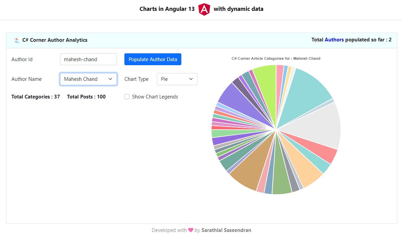
Task: Click inside the Author Id input field
Action: pos(88,59)
